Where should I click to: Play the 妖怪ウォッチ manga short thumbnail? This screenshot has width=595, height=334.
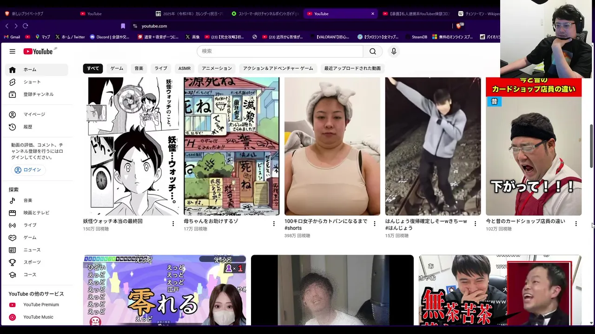[131, 146]
